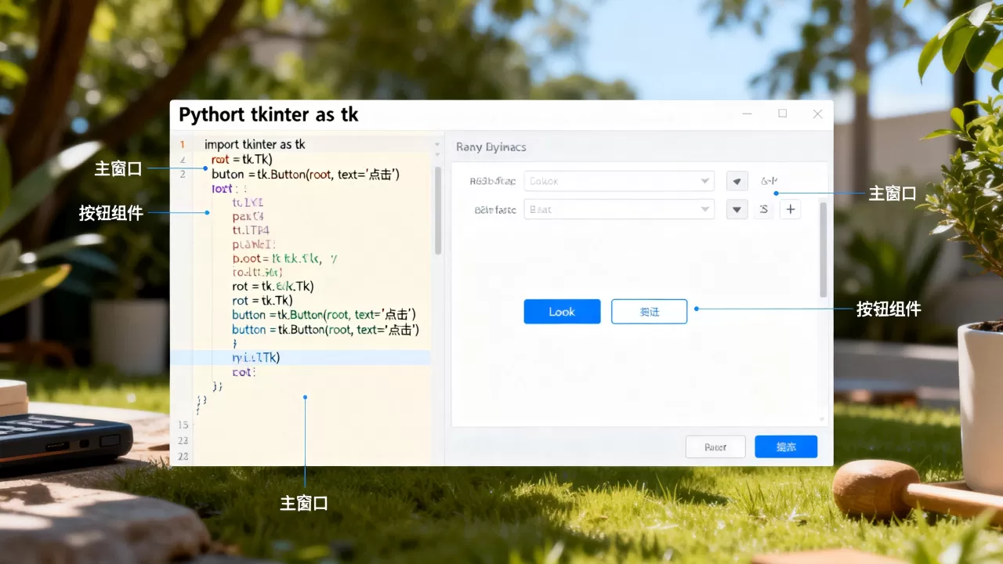Click the right panel vertical scrollbar thumb

click(x=823, y=249)
